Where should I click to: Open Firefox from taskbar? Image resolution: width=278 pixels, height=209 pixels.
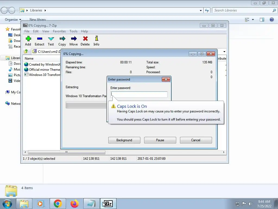[74, 204]
